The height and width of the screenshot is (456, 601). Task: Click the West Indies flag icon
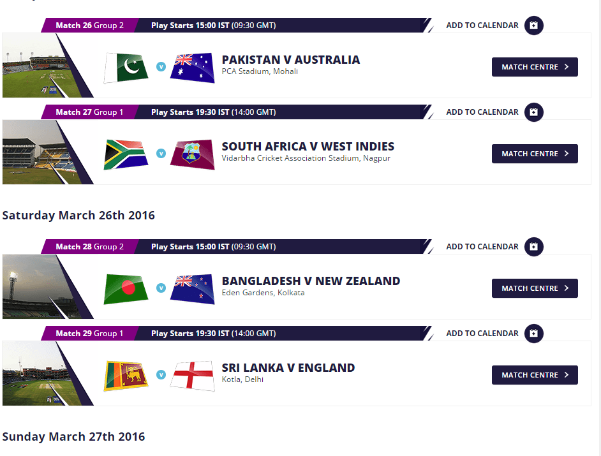(192, 154)
